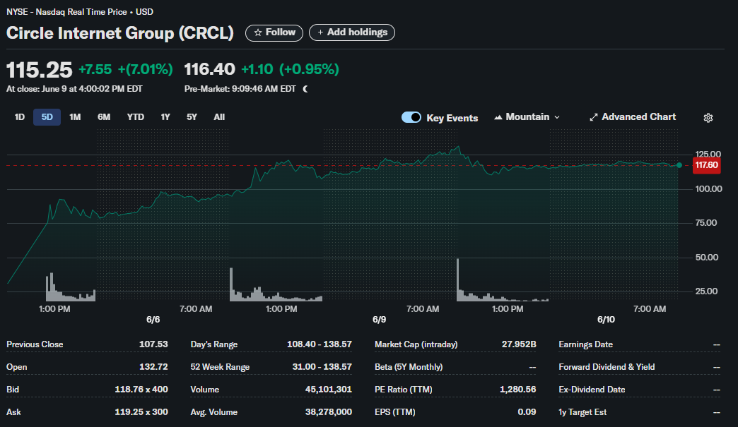This screenshot has height=427, width=738.
Task: Click the Day's Range label
Action: click(x=214, y=344)
